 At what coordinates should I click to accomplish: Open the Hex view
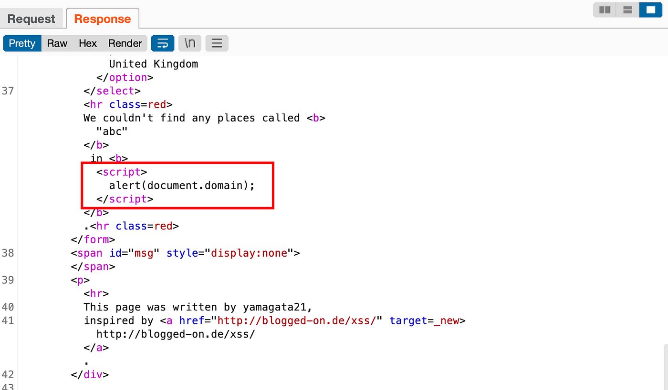[88, 43]
